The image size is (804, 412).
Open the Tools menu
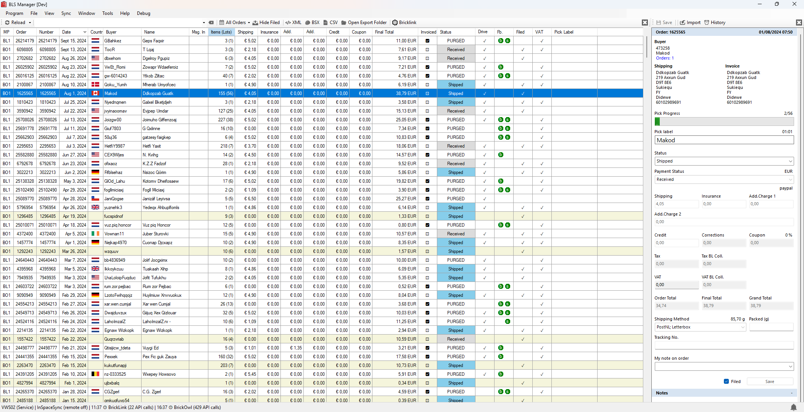(x=108, y=13)
